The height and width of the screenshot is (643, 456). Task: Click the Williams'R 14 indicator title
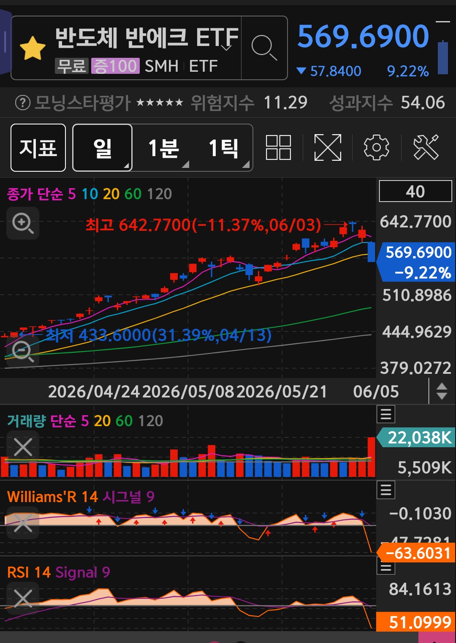52,497
